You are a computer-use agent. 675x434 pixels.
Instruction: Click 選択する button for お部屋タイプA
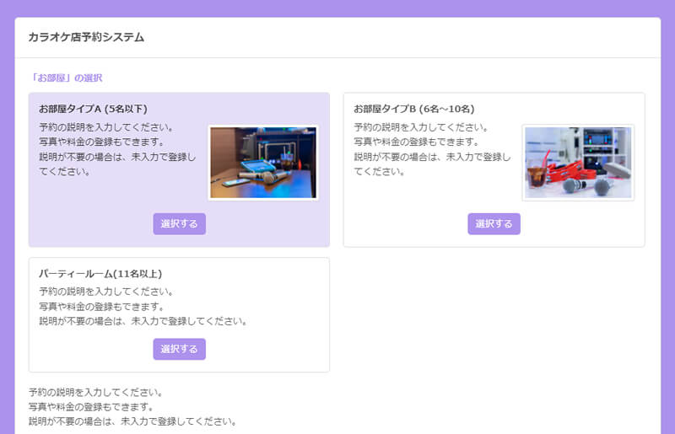[179, 224]
